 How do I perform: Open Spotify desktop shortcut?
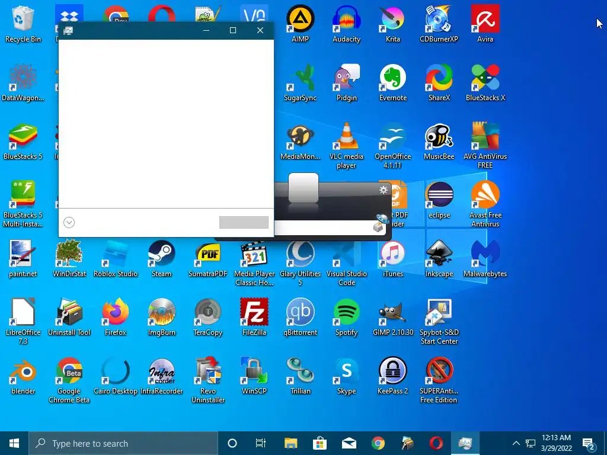[346, 318]
